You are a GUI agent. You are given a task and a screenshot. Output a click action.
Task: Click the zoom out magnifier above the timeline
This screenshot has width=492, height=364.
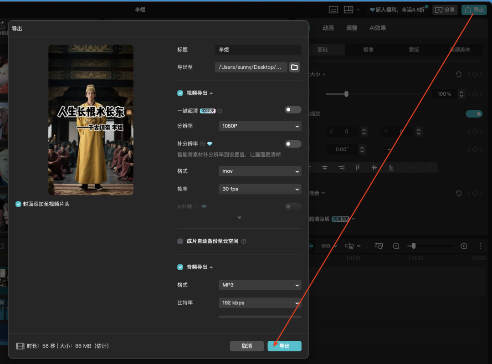(x=396, y=246)
